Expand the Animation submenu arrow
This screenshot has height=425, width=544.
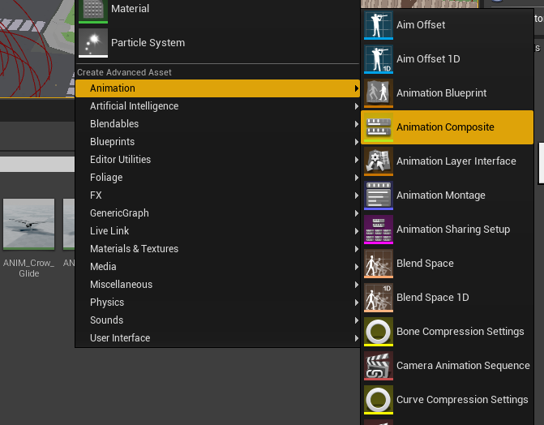[356, 88]
